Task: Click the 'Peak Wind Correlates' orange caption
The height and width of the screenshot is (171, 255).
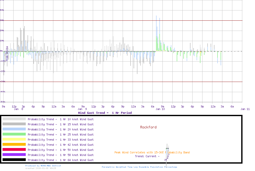Action: pos(152,153)
